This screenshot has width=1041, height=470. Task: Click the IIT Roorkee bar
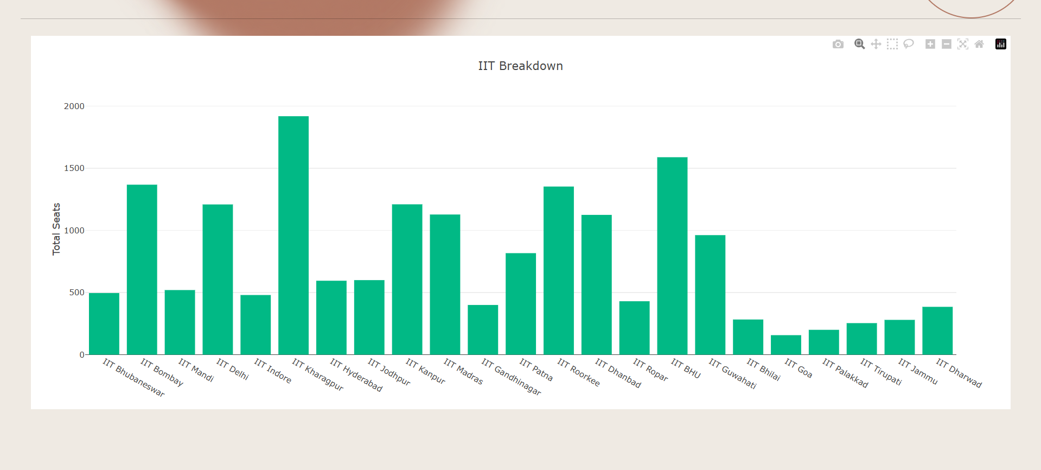tap(559, 270)
